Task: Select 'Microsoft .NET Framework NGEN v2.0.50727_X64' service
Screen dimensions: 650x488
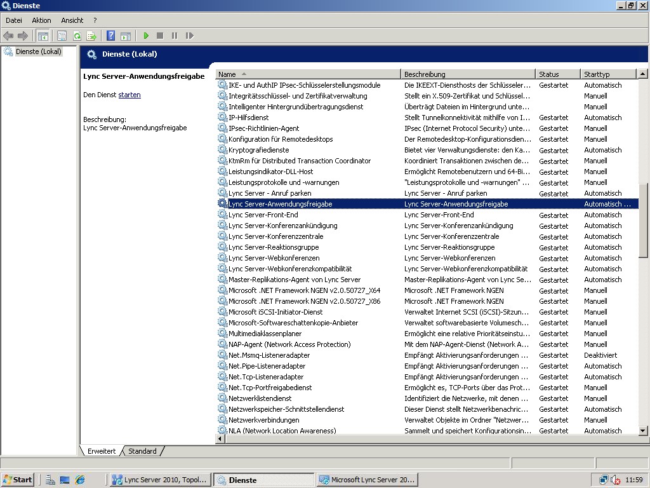Action: pos(304,290)
